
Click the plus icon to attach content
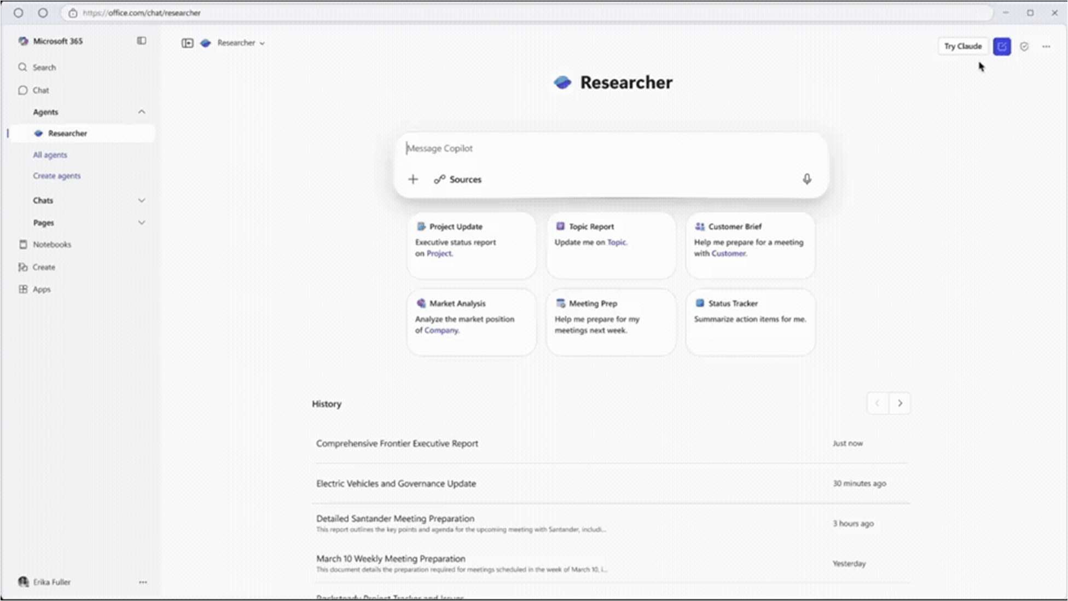click(x=413, y=179)
